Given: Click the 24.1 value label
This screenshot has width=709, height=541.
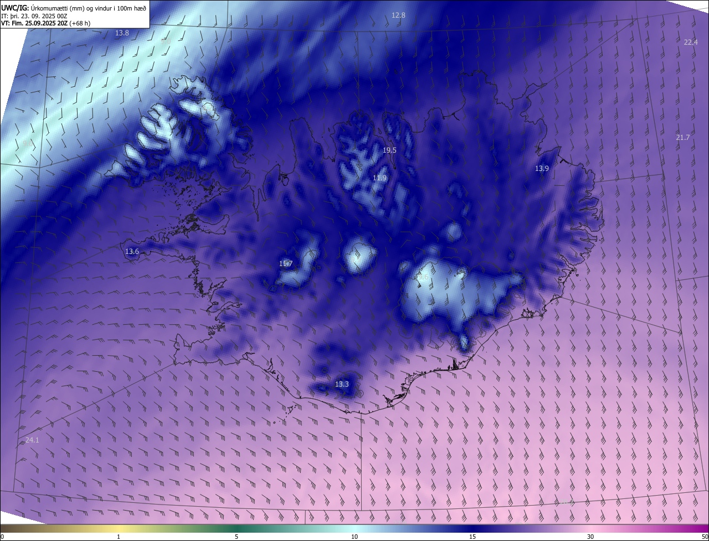Looking at the screenshot, I should [33, 440].
